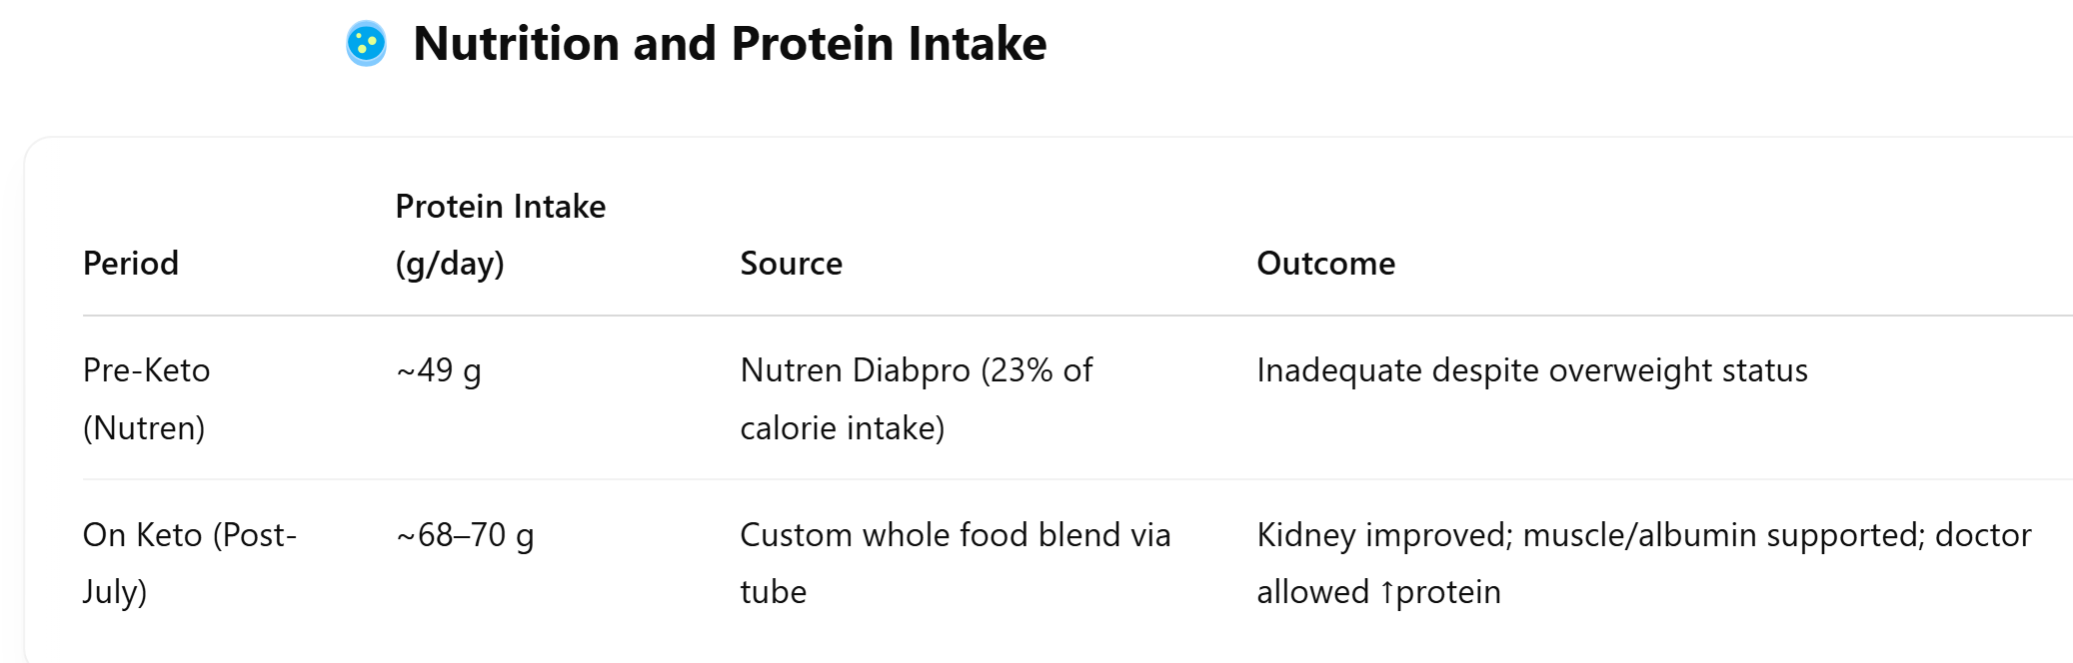Viewport: 2073px width, 663px height.
Task: Click the Inadequate despite overweight status text
Action: (x=1532, y=370)
